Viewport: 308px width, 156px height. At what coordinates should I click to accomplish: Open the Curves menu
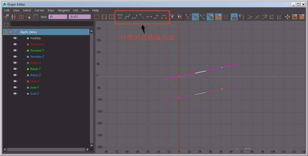[39, 10]
